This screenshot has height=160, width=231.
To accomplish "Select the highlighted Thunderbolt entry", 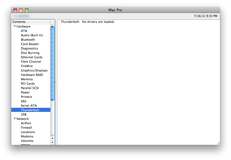I will tap(31, 110).
